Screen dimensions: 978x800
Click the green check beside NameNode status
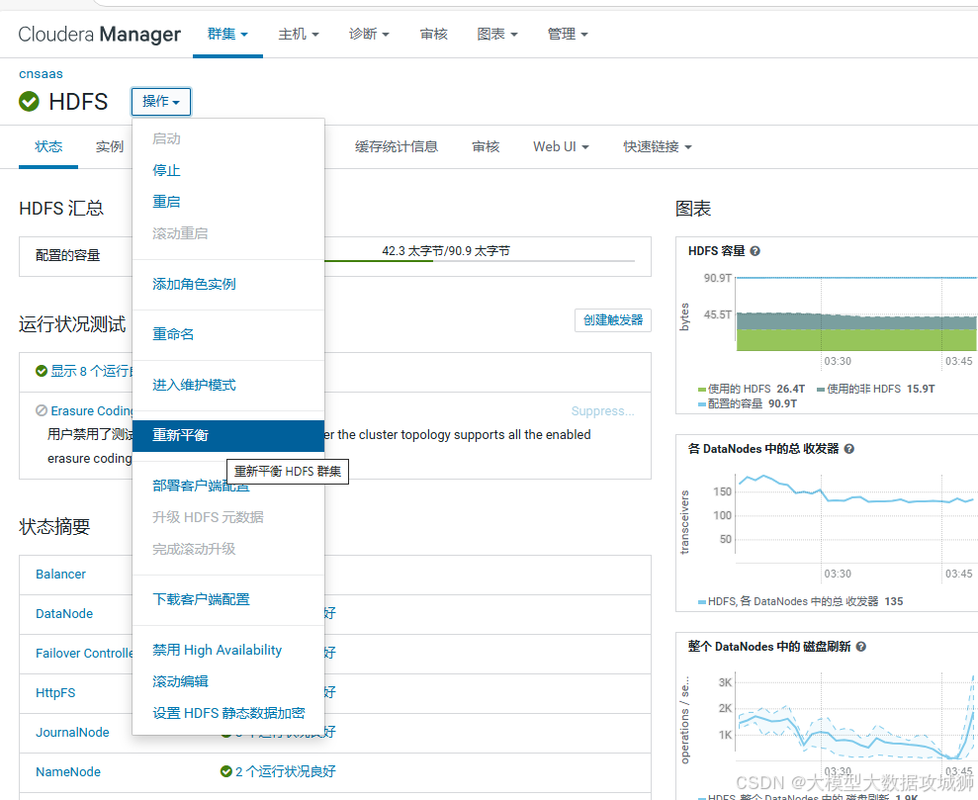coord(226,771)
